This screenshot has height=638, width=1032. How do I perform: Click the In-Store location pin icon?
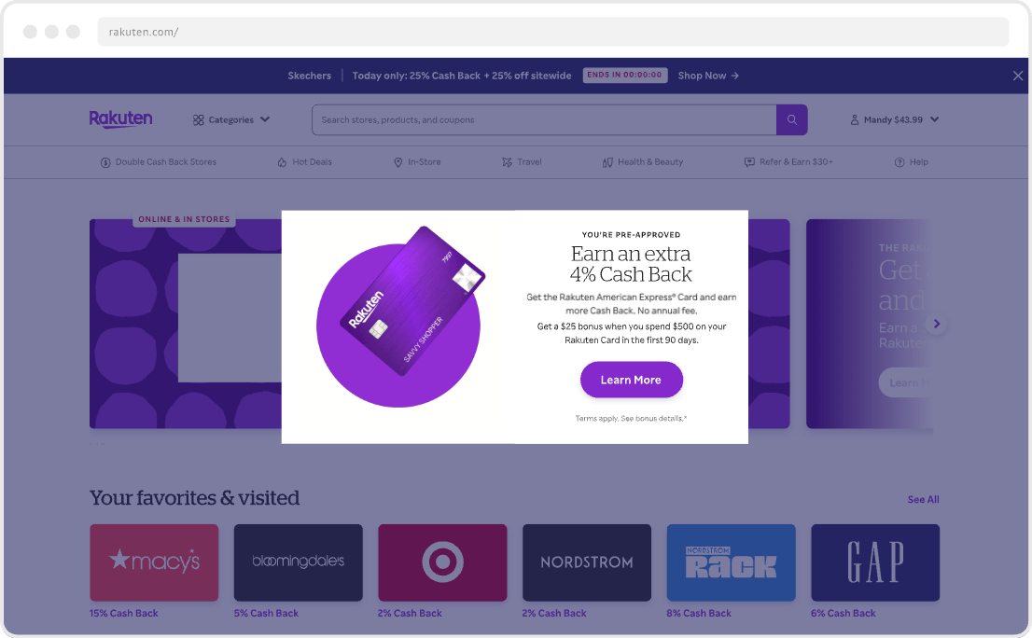[398, 162]
